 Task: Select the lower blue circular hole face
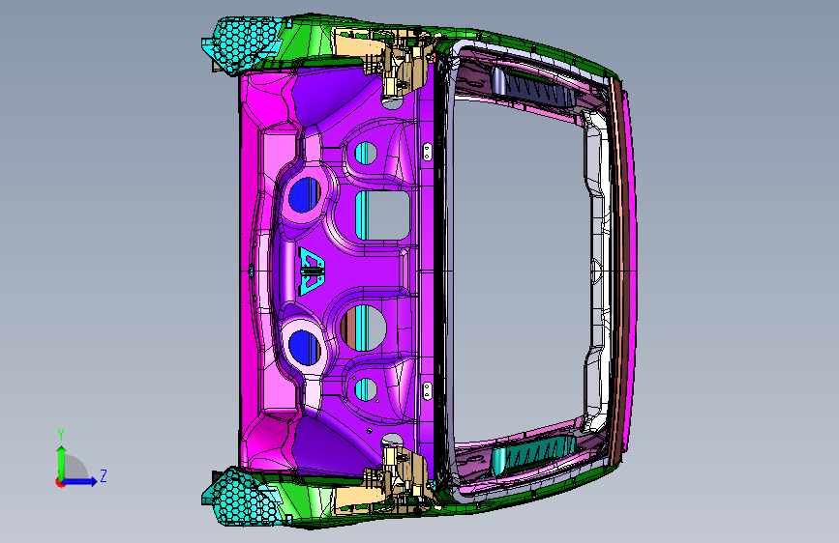coord(305,348)
